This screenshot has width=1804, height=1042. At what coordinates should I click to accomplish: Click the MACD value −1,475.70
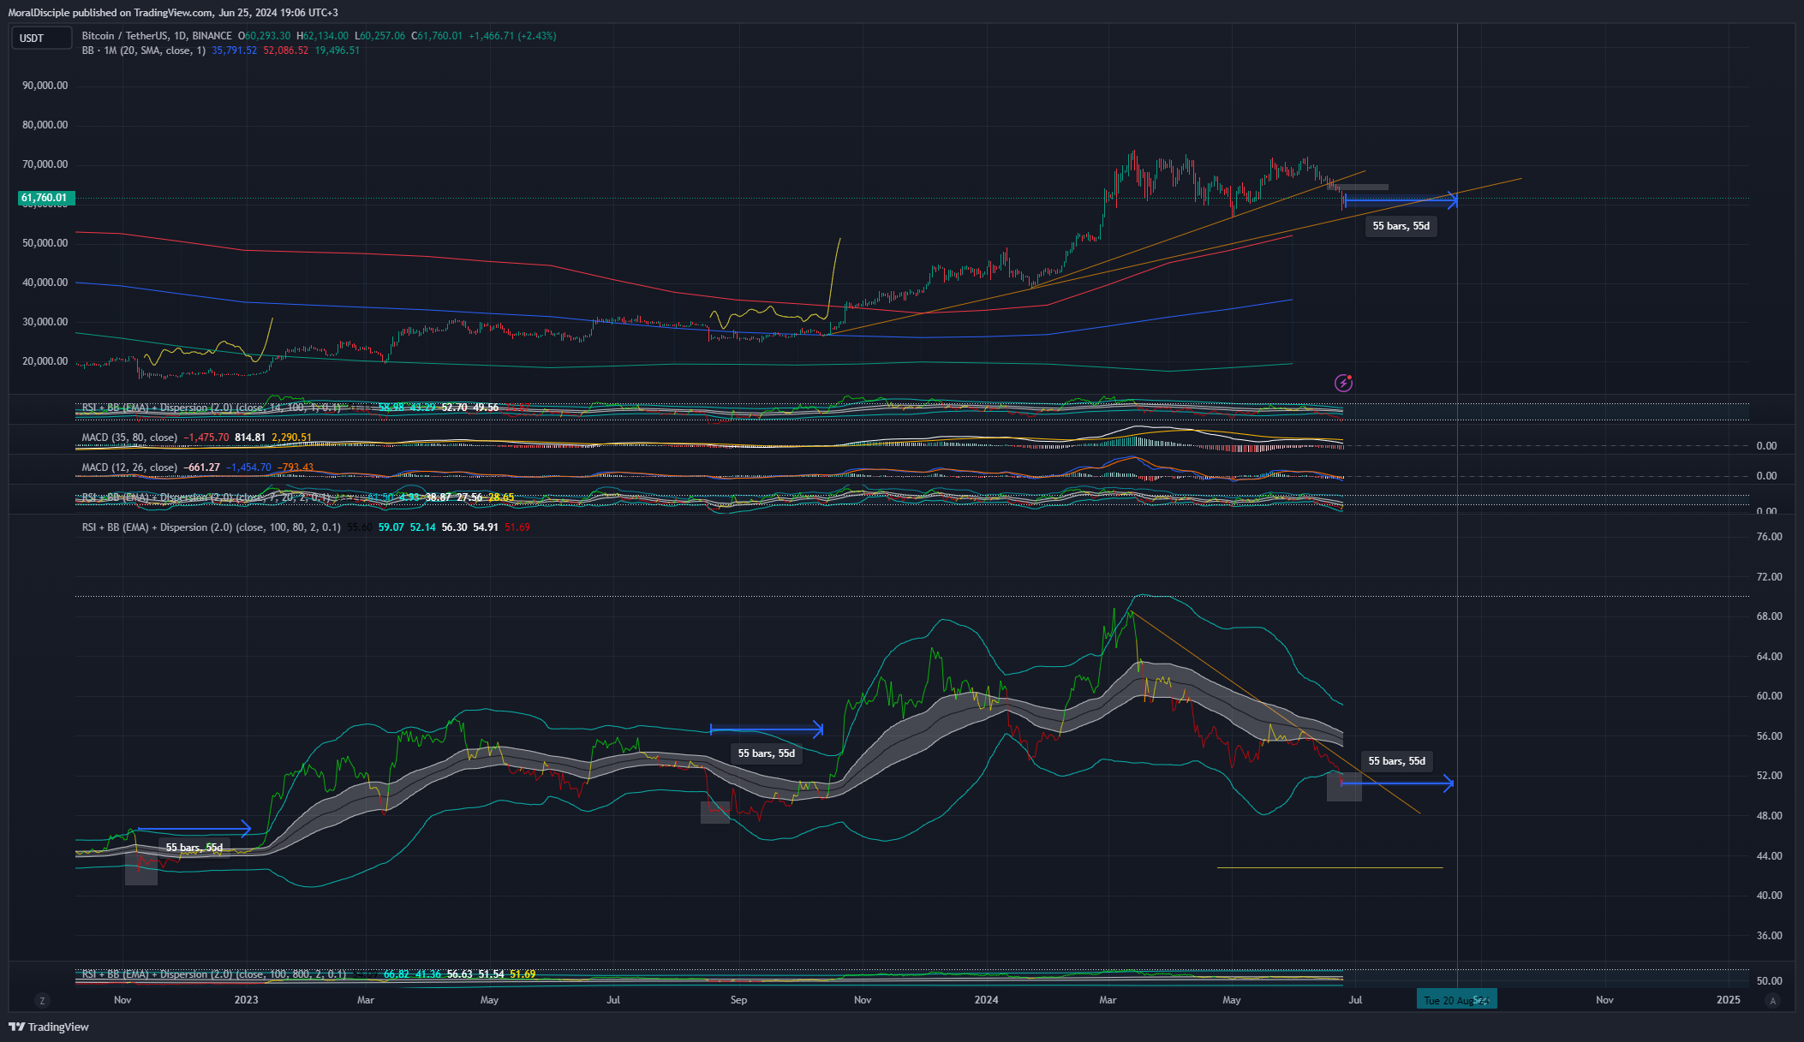coord(206,438)
